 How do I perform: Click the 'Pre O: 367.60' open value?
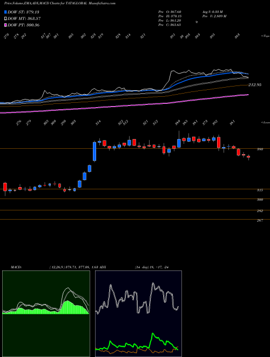(170, 12)
